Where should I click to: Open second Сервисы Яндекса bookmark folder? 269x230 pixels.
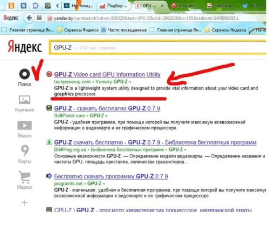(x=225, y=30)
